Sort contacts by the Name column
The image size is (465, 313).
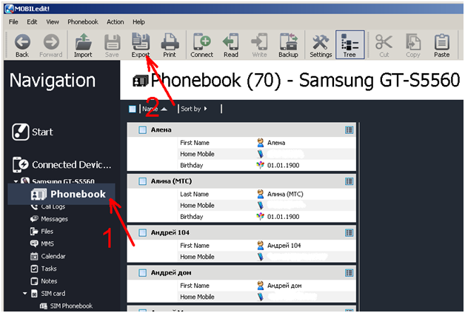click(155, 109)
